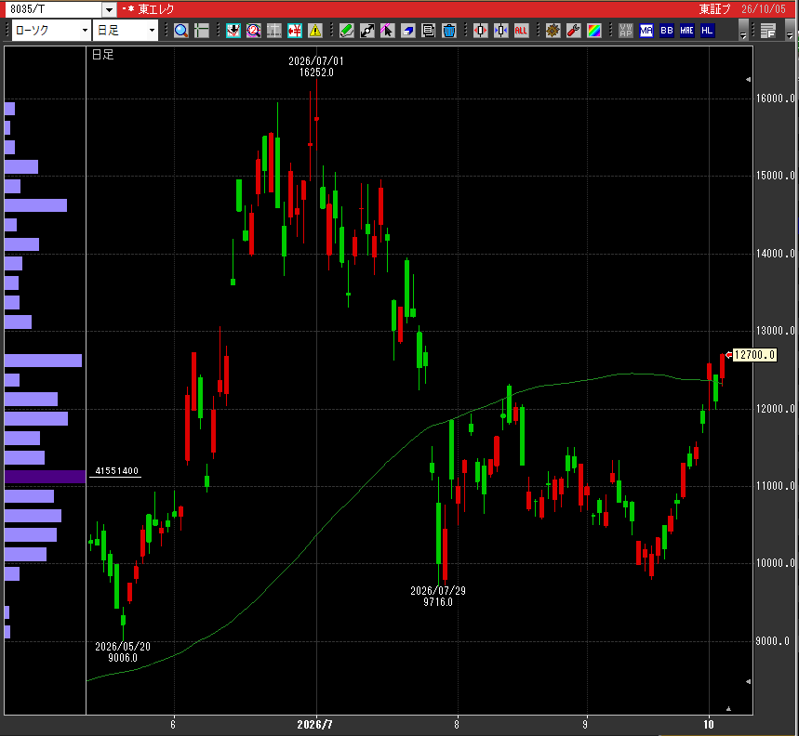Screen dimensions: 799x736
Task: Click the blue-arrow candle compress icon
Action: coord(501,31)
